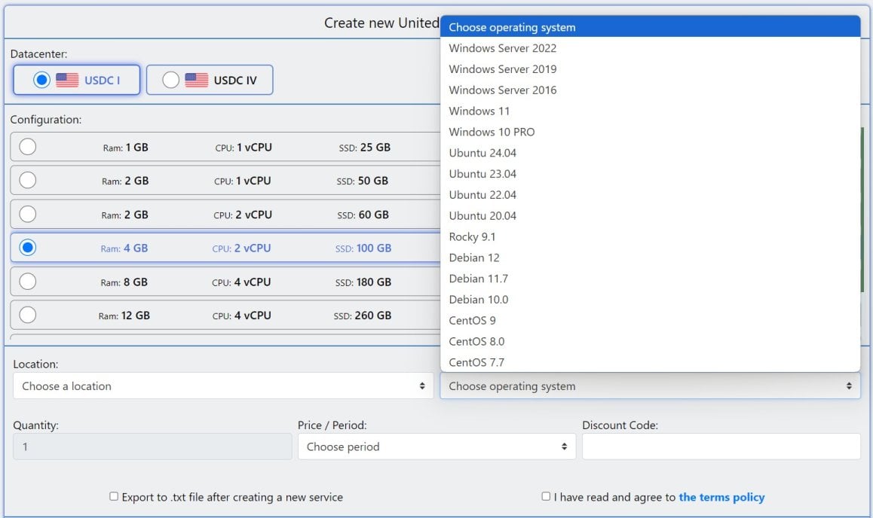The image size is (873, 518).
Task: Tick the agree to terms checkbox
Action: [x=546, y=496]
